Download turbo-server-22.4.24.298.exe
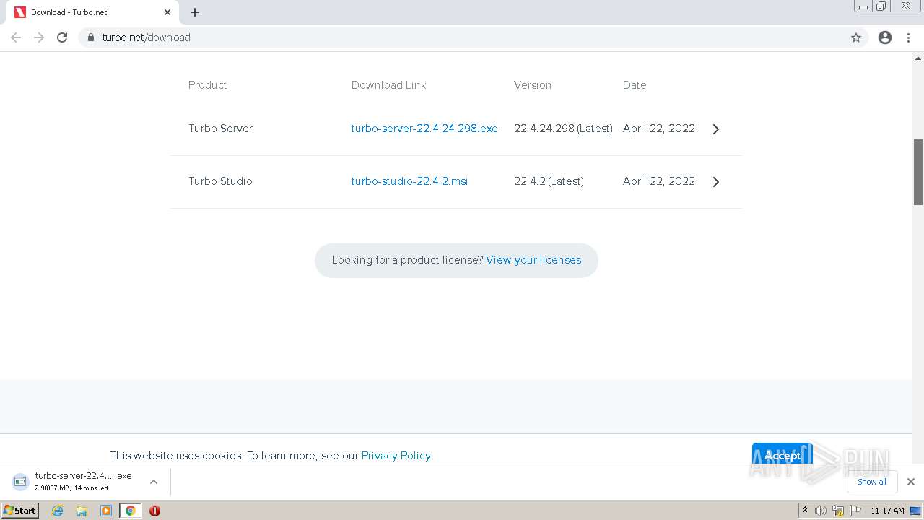This screenshot has height=520, width=924. tap(424, 129)
